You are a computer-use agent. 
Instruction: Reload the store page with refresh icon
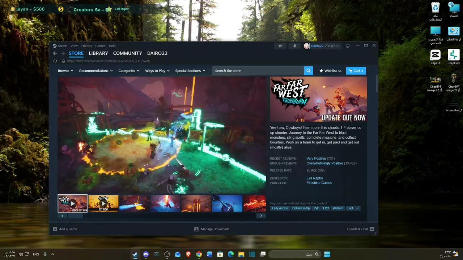55,61
